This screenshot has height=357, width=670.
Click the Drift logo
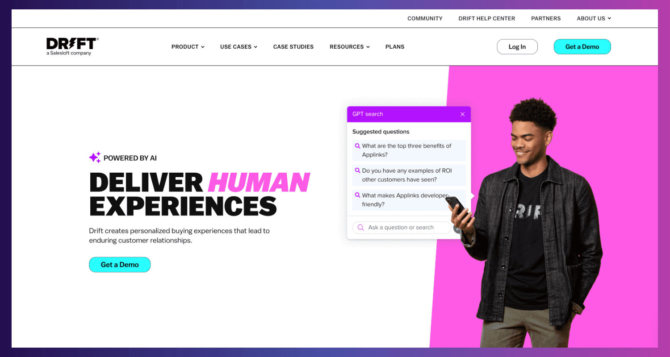click(x=72, y=46)
